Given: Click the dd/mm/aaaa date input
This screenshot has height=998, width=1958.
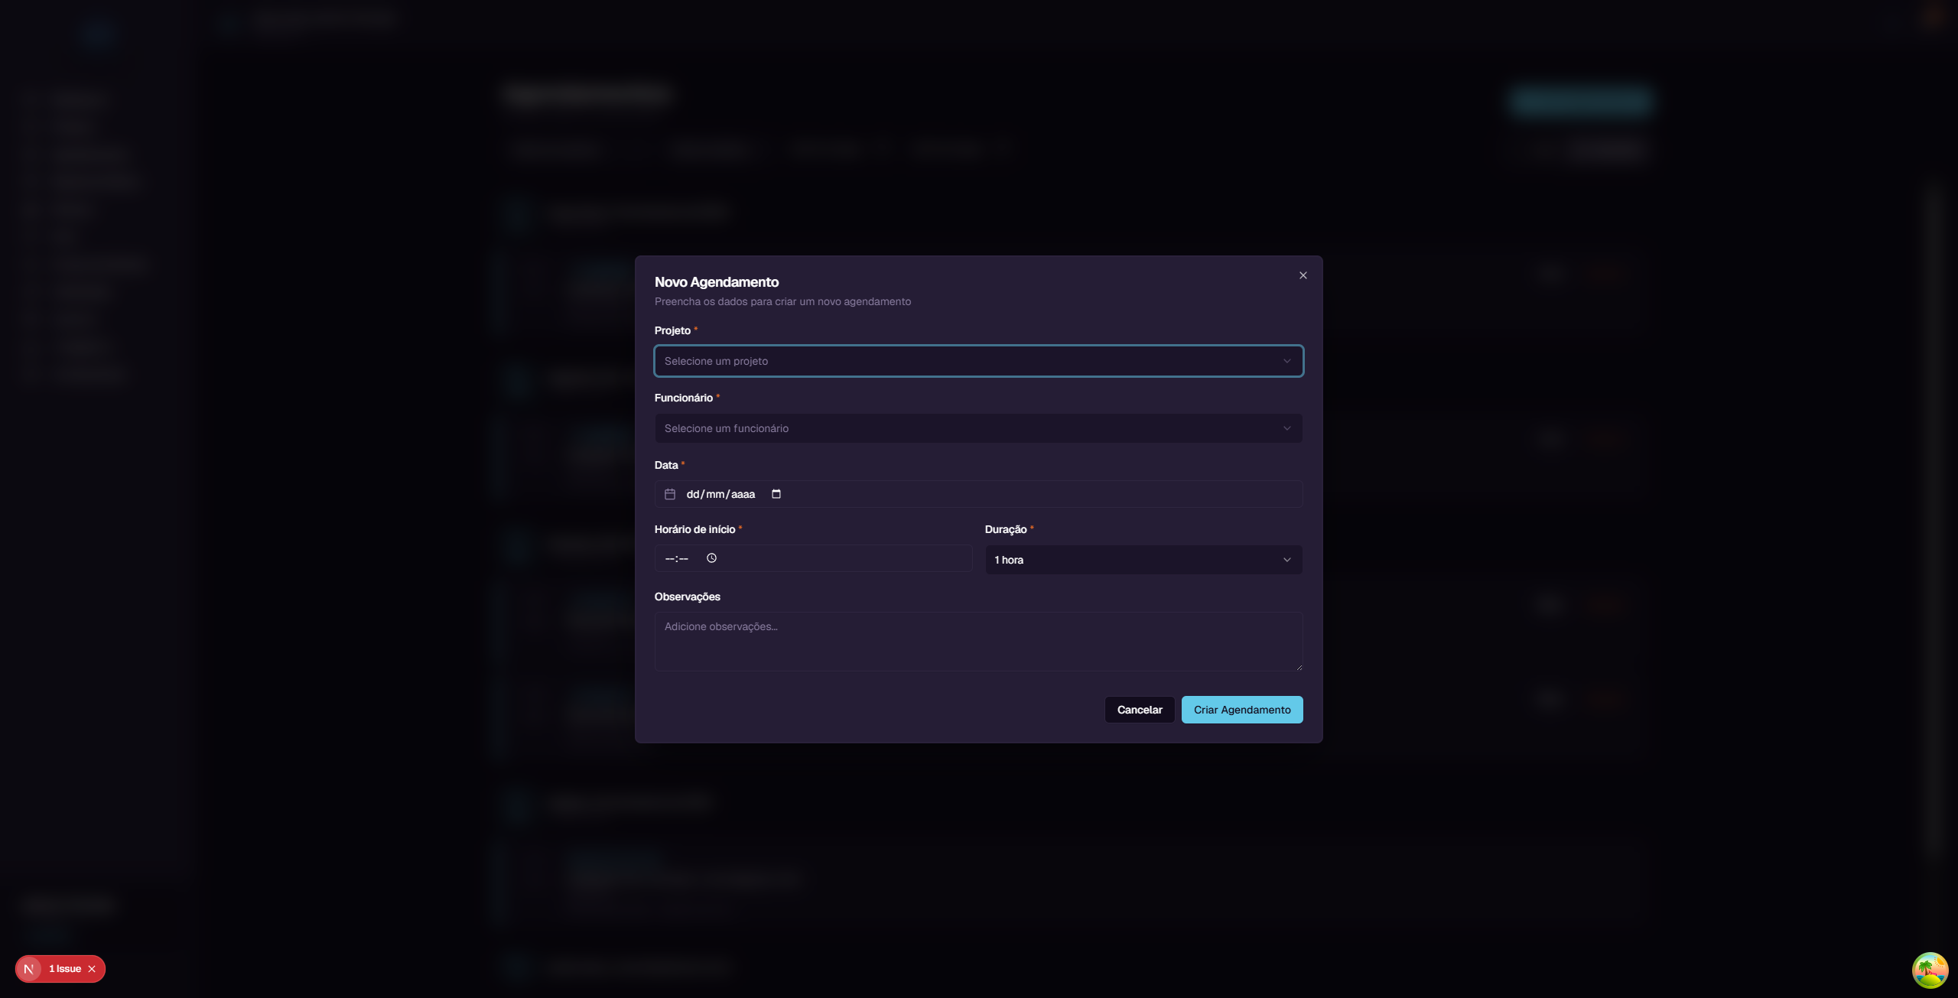Looking at the screenshot, I should pos(720,494).
